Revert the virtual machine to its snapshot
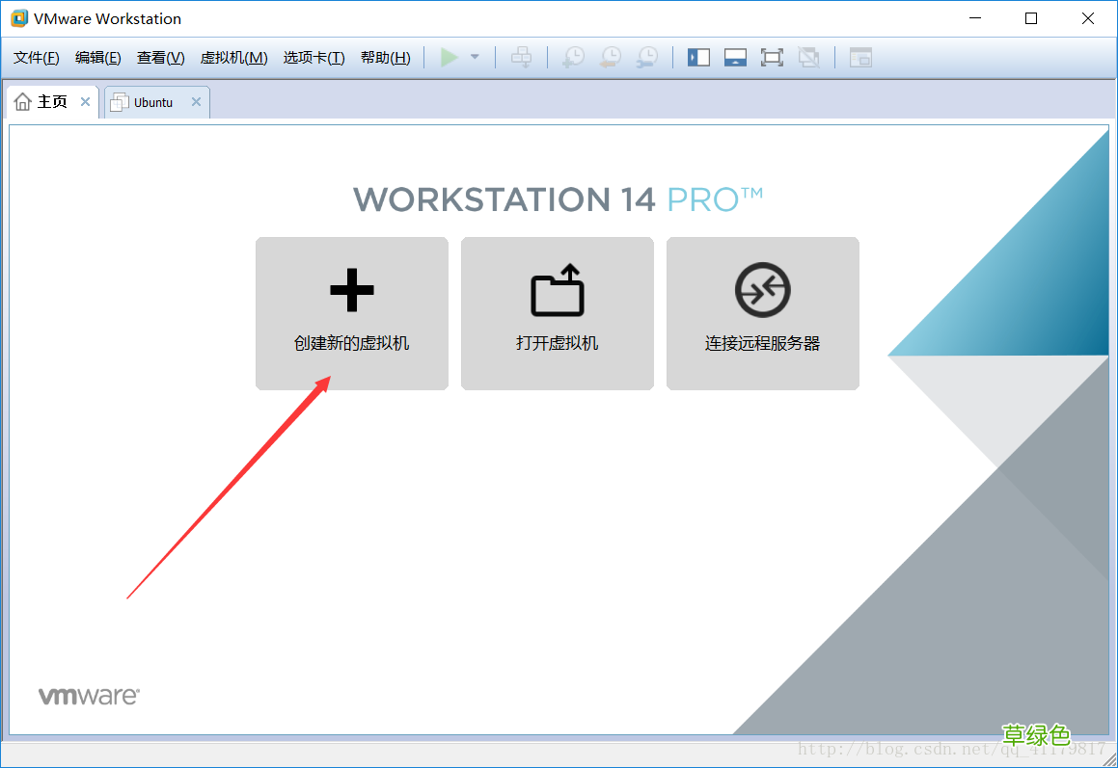1118x768 pixels. point(610,57)
